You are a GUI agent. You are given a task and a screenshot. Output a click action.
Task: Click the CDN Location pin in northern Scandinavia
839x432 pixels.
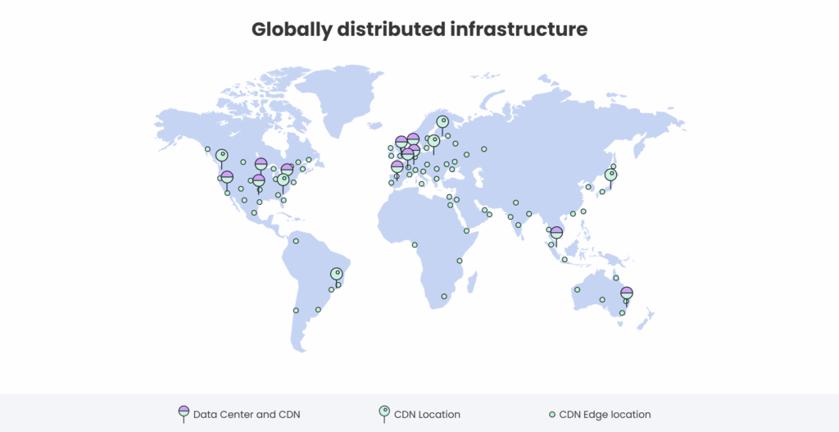click(x=442, y=122)
